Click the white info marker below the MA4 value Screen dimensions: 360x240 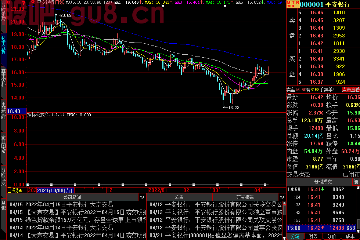coord(225,6)
